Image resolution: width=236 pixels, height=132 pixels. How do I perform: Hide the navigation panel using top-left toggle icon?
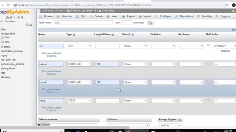[38, 11]
